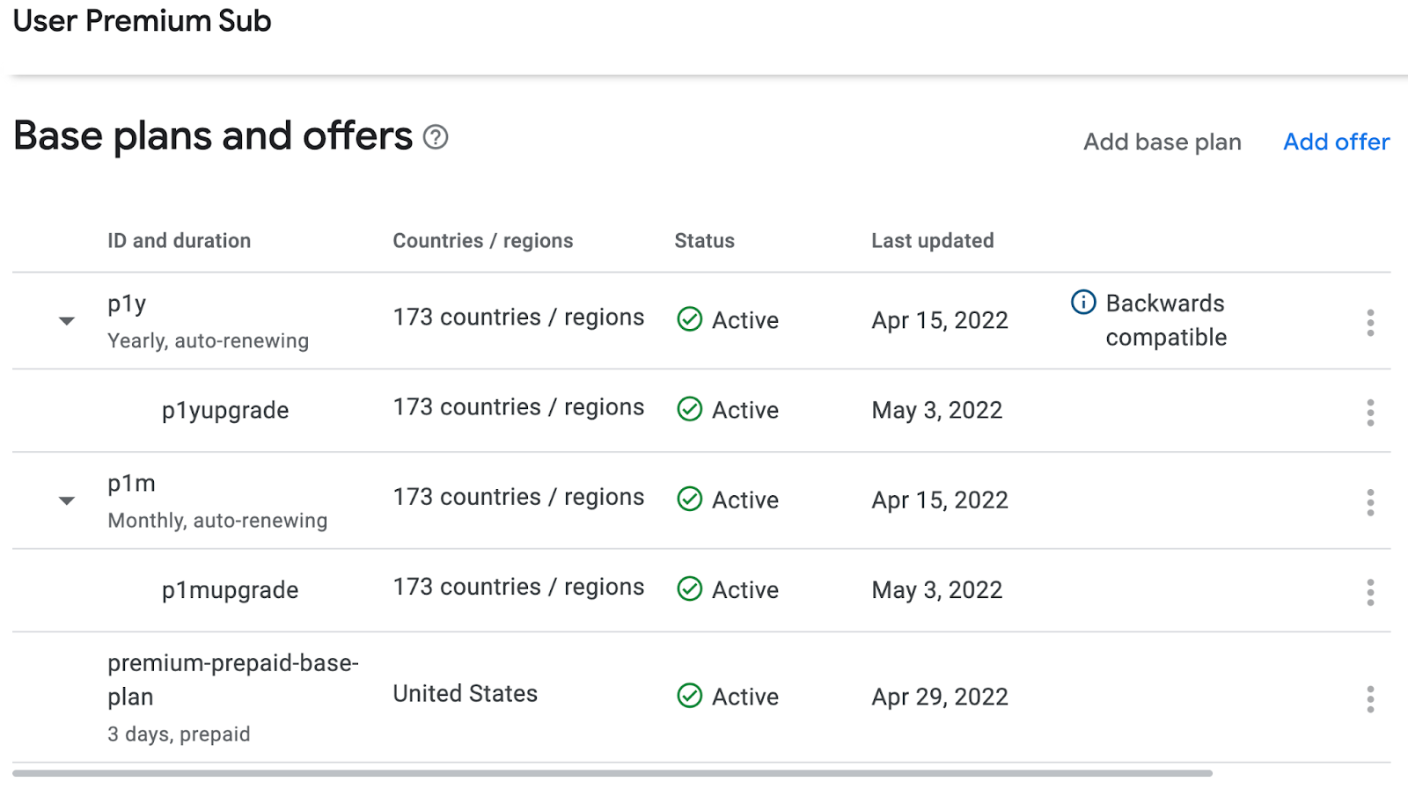
Task: Click the Status column header
Action: (704, 241)
